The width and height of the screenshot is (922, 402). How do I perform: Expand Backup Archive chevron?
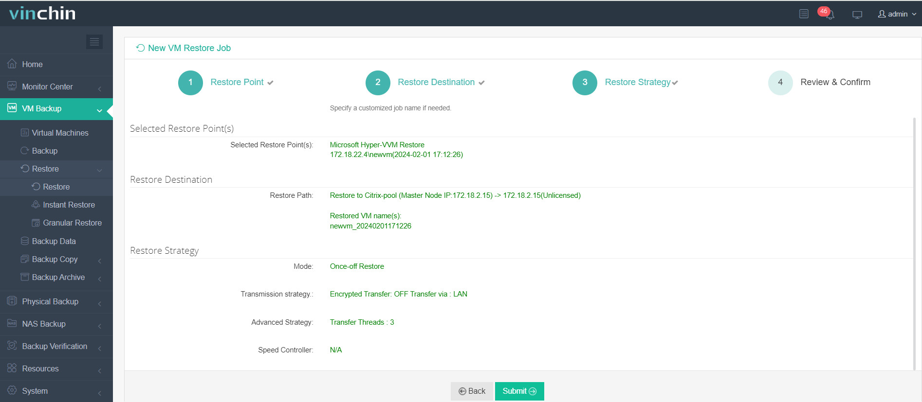click(x=99, y=279)
